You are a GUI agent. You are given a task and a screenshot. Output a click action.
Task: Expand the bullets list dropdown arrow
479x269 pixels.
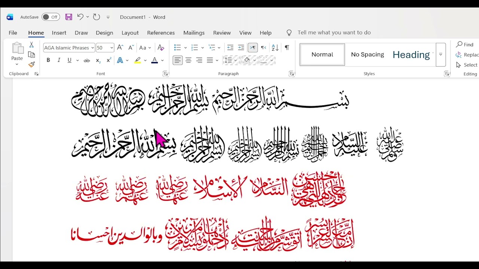pyautogui.click(x=185, y=48)
